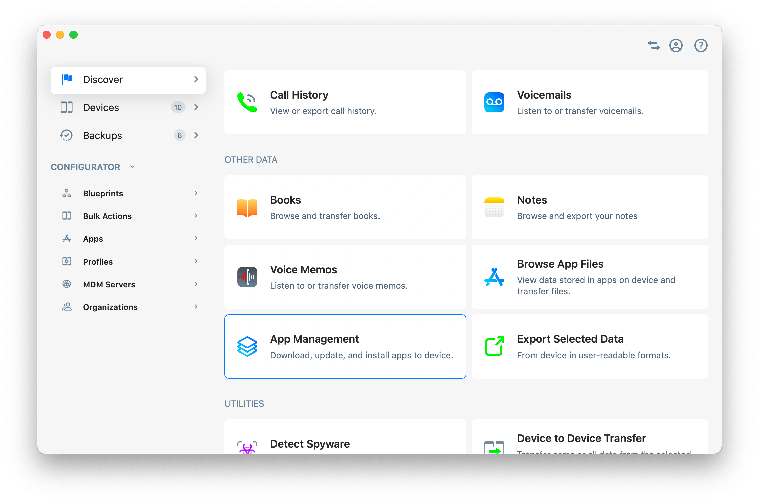The image size is (759, 503).
Task: Click the Export Selected Data icon
Action: (x=494, y=346)
